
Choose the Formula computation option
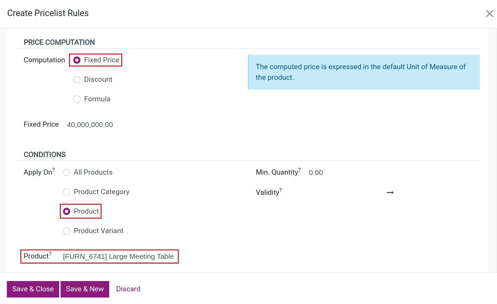pos(77,99)
